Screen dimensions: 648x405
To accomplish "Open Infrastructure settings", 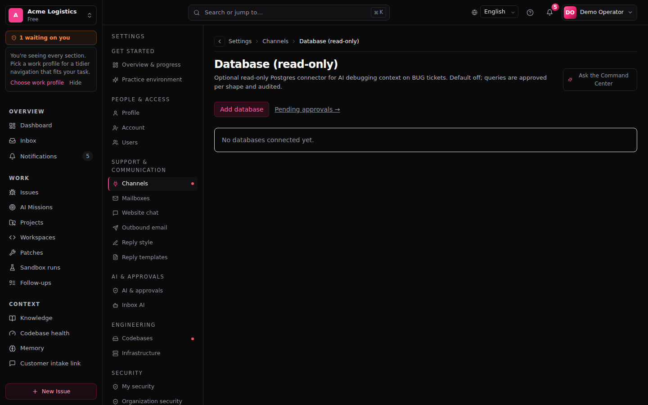I will pyautogui.click(x=153, y=353).
